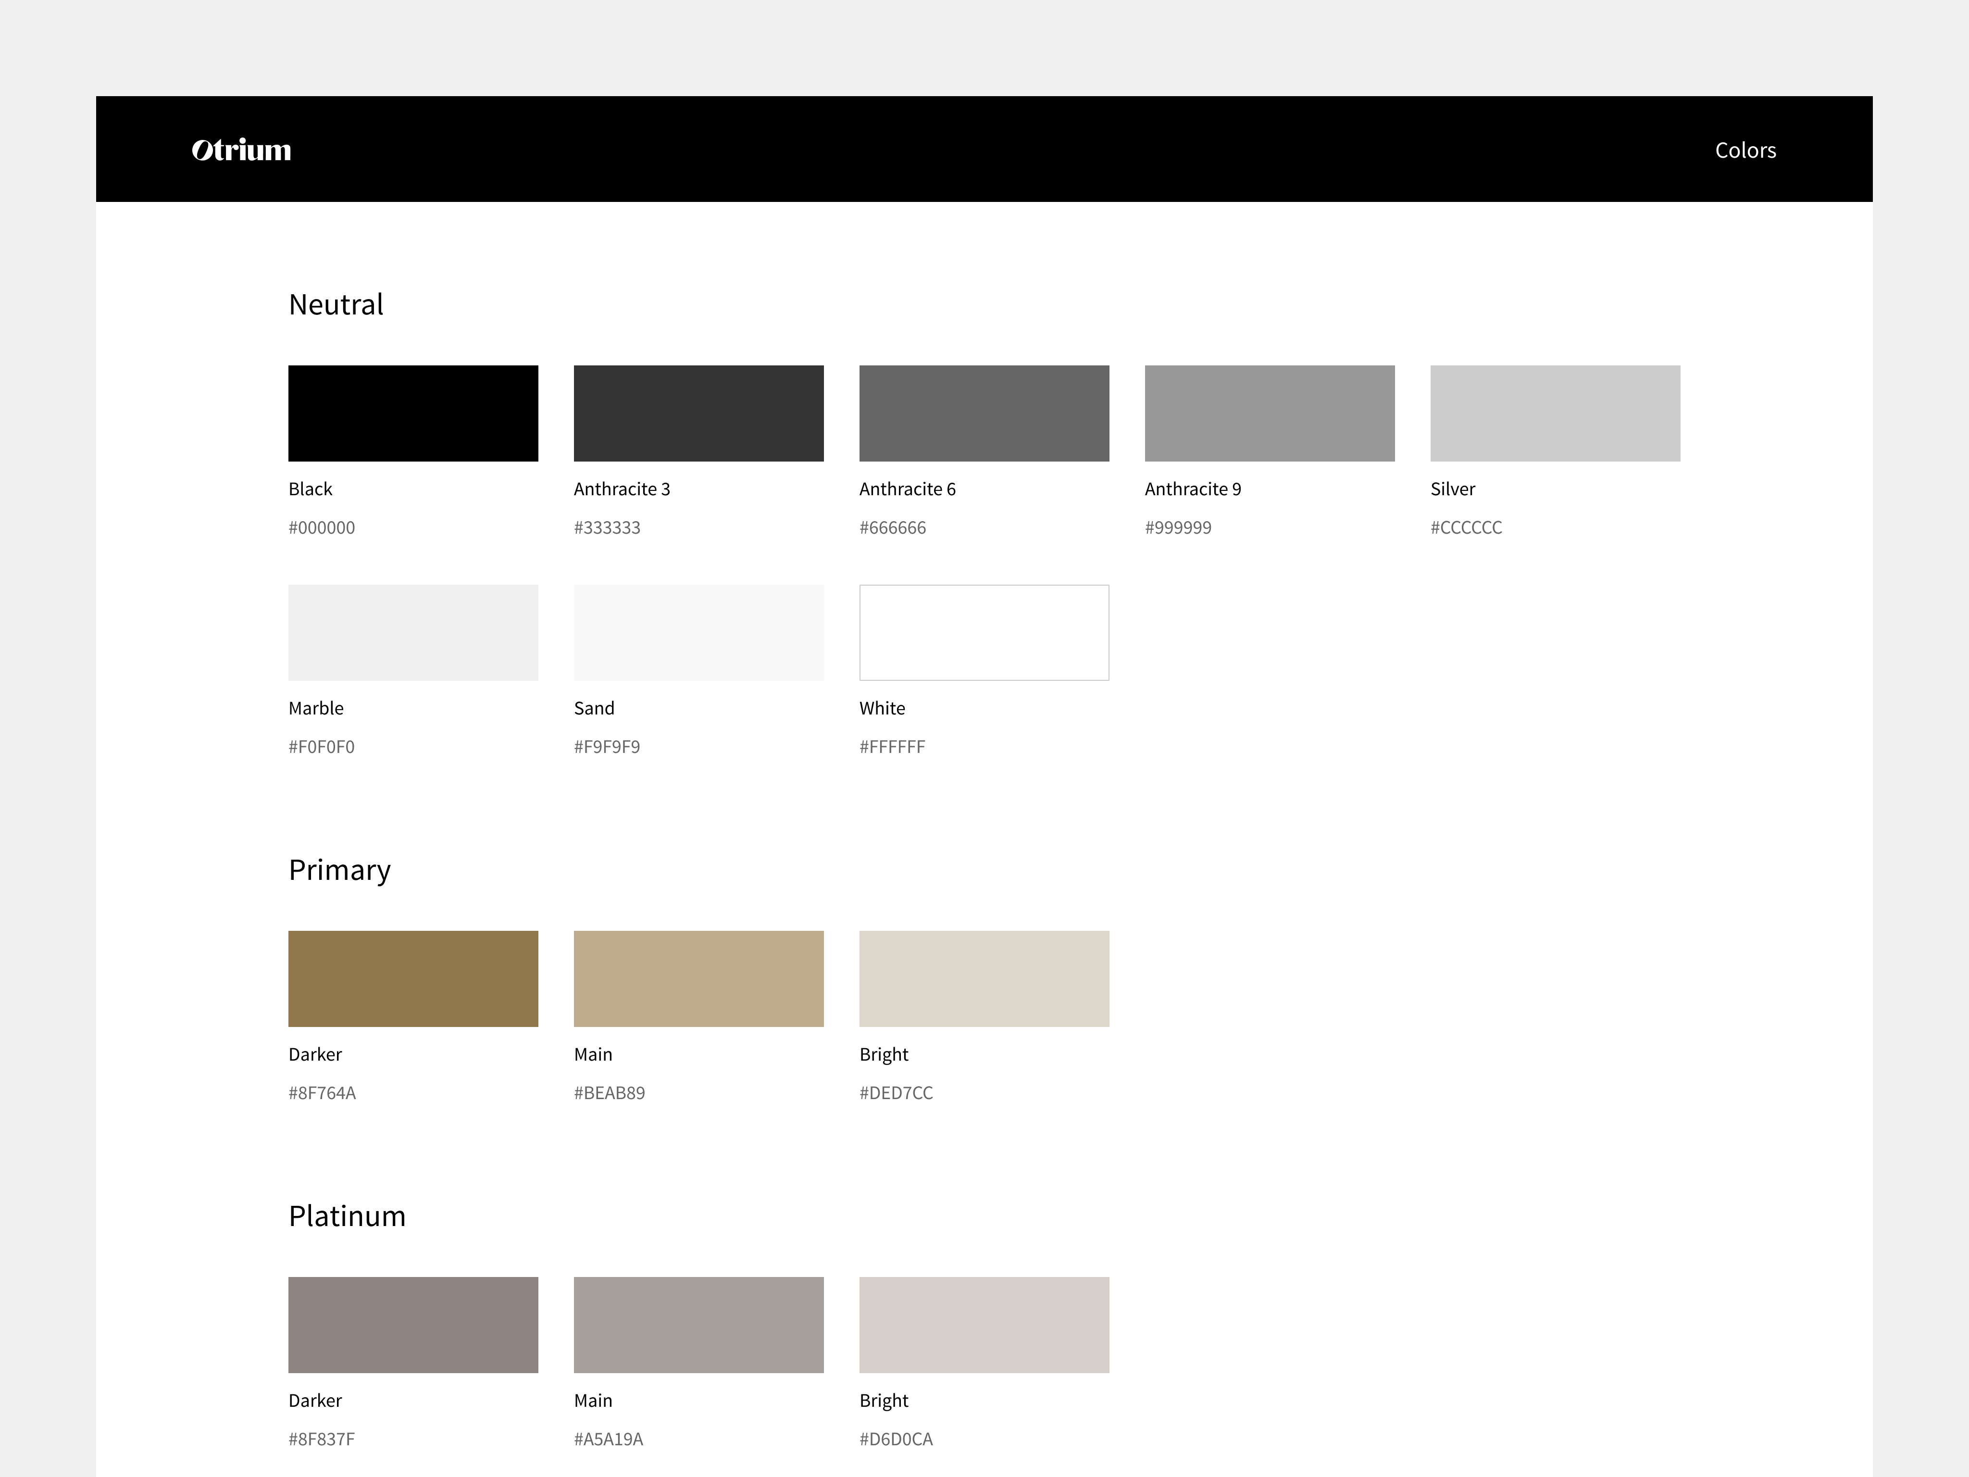The height and width of the screenshot is (1477, 1969).
Task: Click the Anthracite 3 name label
Action: tap(622, 489)
